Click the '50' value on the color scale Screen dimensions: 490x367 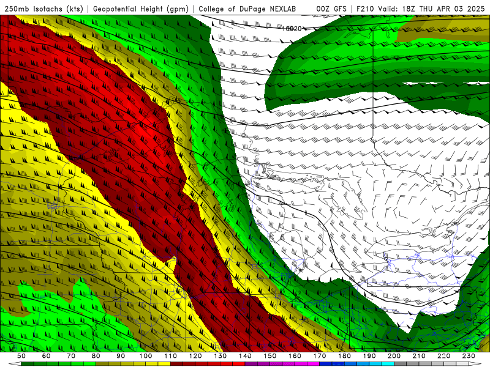(21, 356)
